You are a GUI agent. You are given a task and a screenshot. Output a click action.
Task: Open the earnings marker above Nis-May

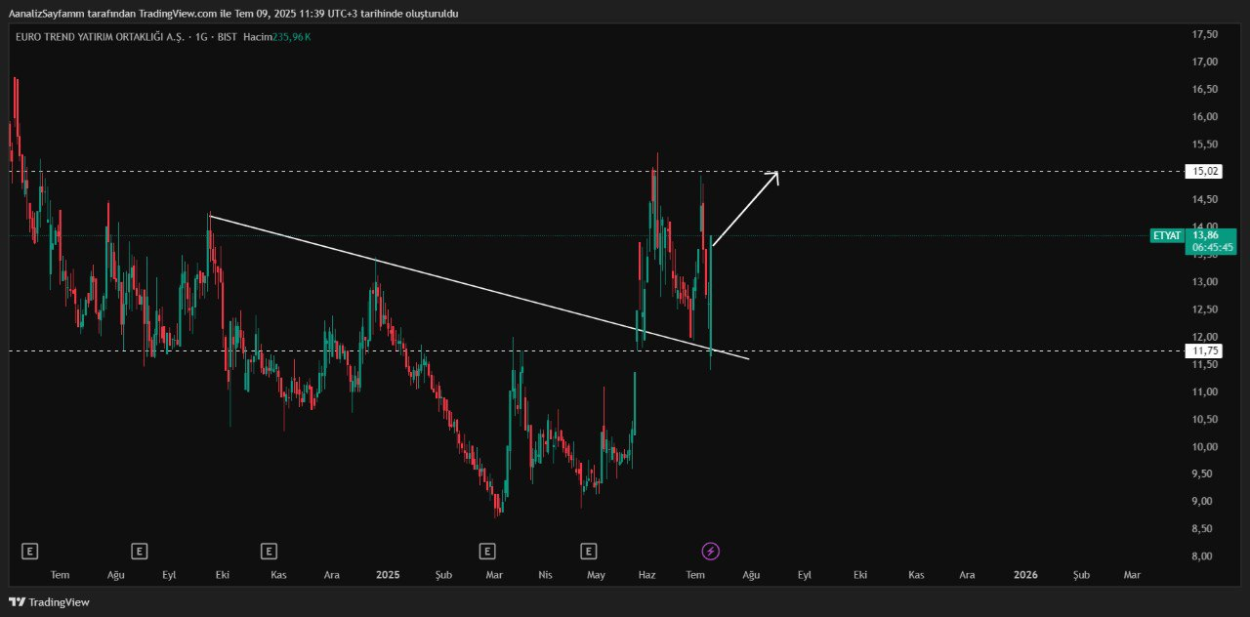point(588,552)
